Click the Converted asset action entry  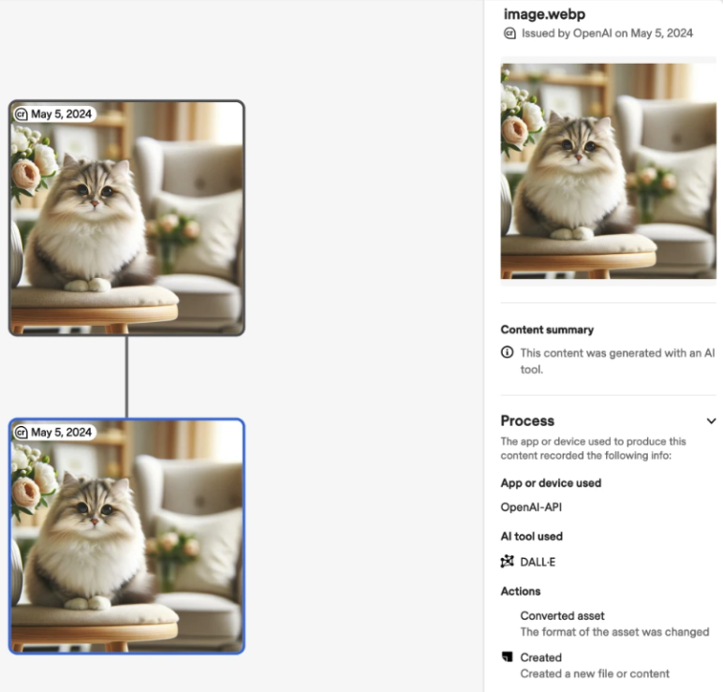614,624
